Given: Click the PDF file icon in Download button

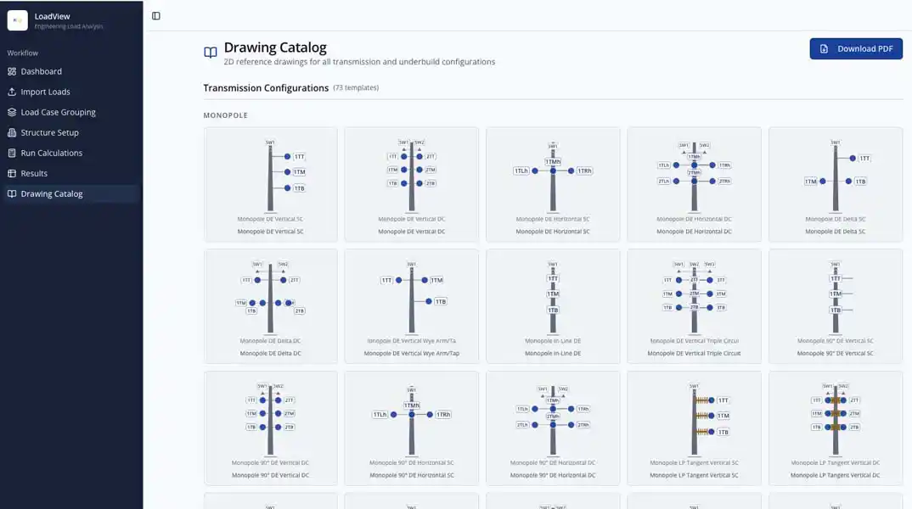Looking at the screenshot, I should point(825,49).
